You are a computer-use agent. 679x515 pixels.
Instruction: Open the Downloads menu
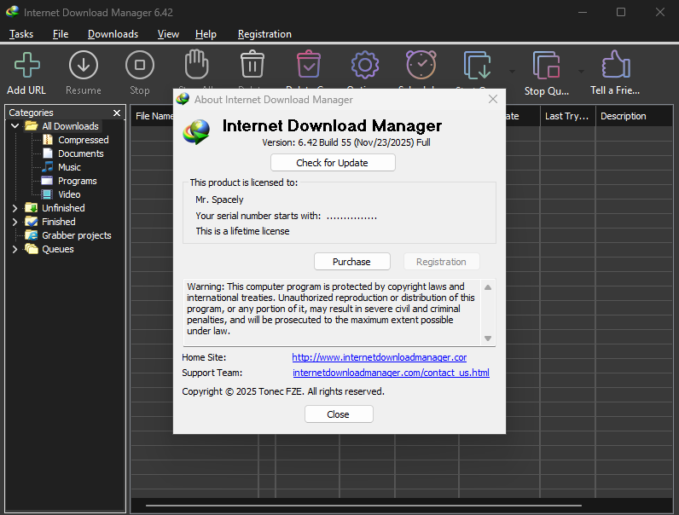tap(113, 34)
